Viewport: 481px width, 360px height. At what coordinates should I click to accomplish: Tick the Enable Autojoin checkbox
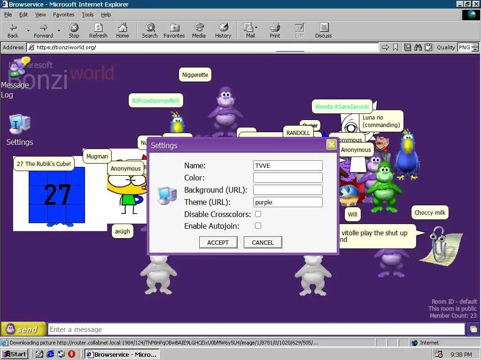(258, 225)
